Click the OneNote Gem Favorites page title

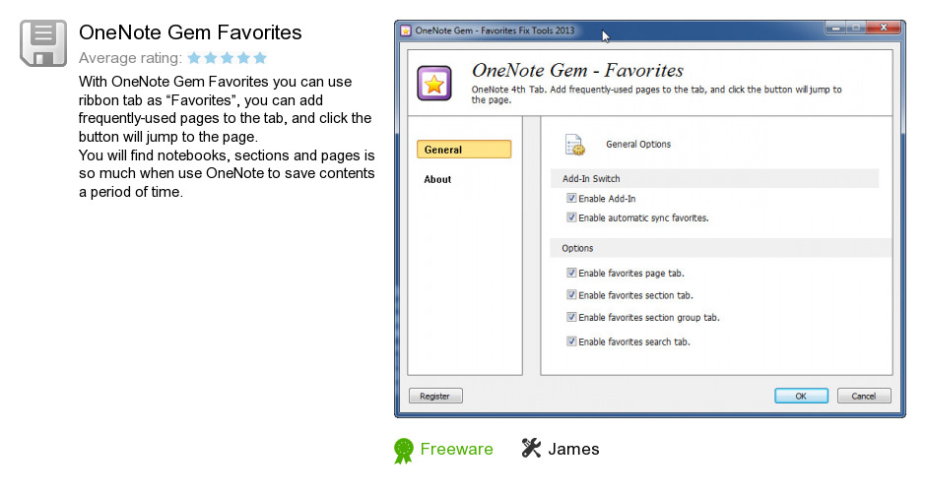pyautogui.click(x=190, y=32)
